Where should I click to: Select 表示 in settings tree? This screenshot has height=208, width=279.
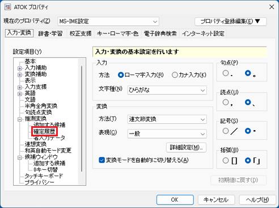click(x=30, y=81)
